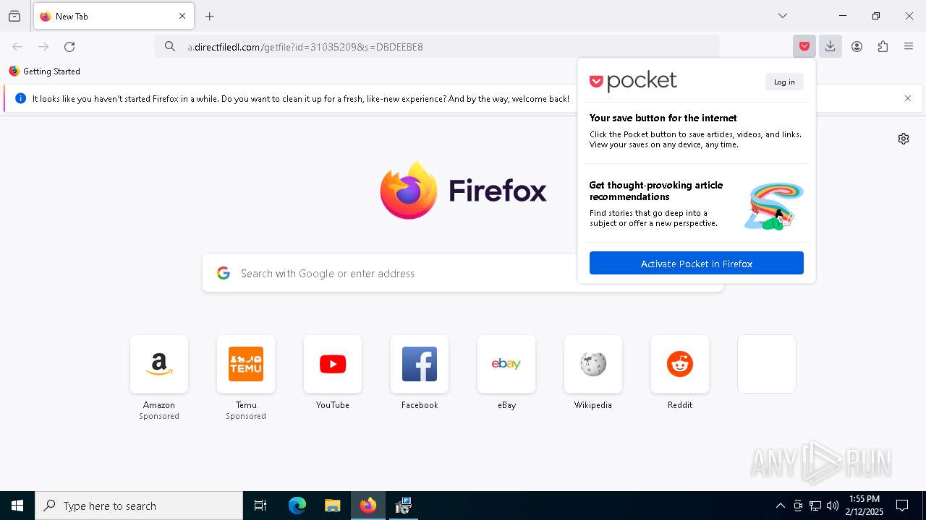Launch Microsoft Edge from taskbar
Viewport: 926px width, 520px height.
point(297,506)
